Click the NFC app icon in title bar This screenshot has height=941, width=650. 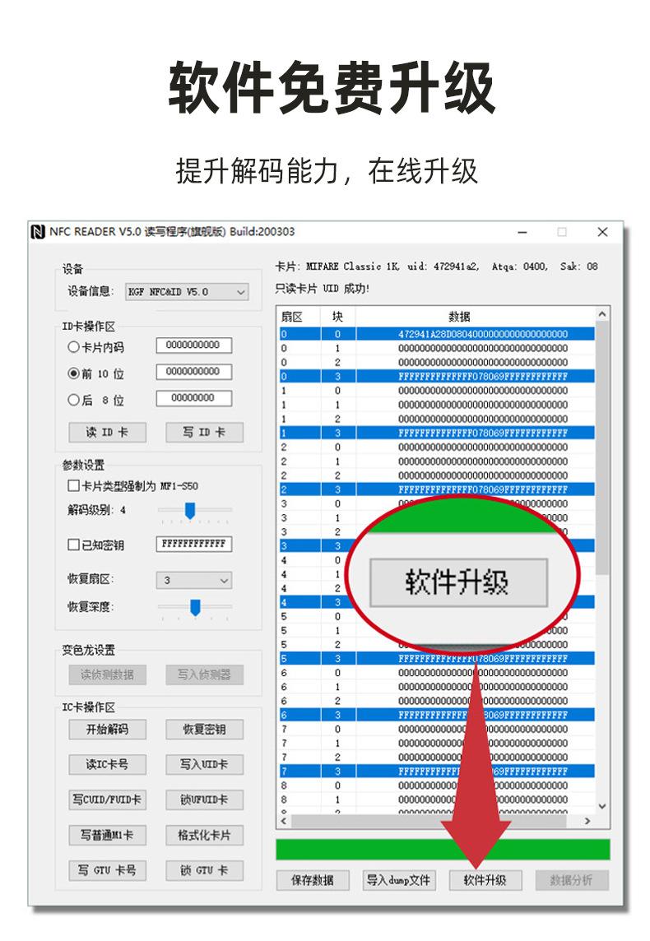(x=39, y=232)
